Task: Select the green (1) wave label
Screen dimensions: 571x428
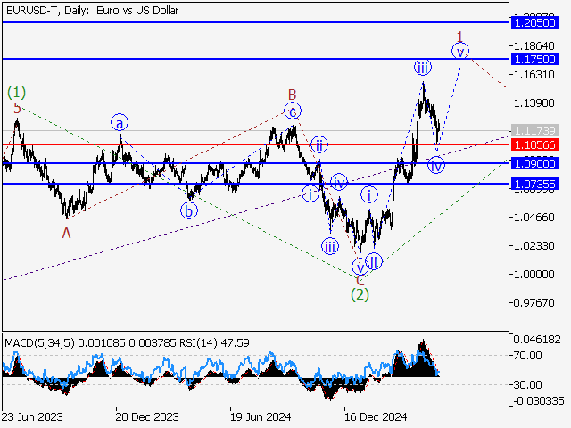Action: [x=16, y=93]
